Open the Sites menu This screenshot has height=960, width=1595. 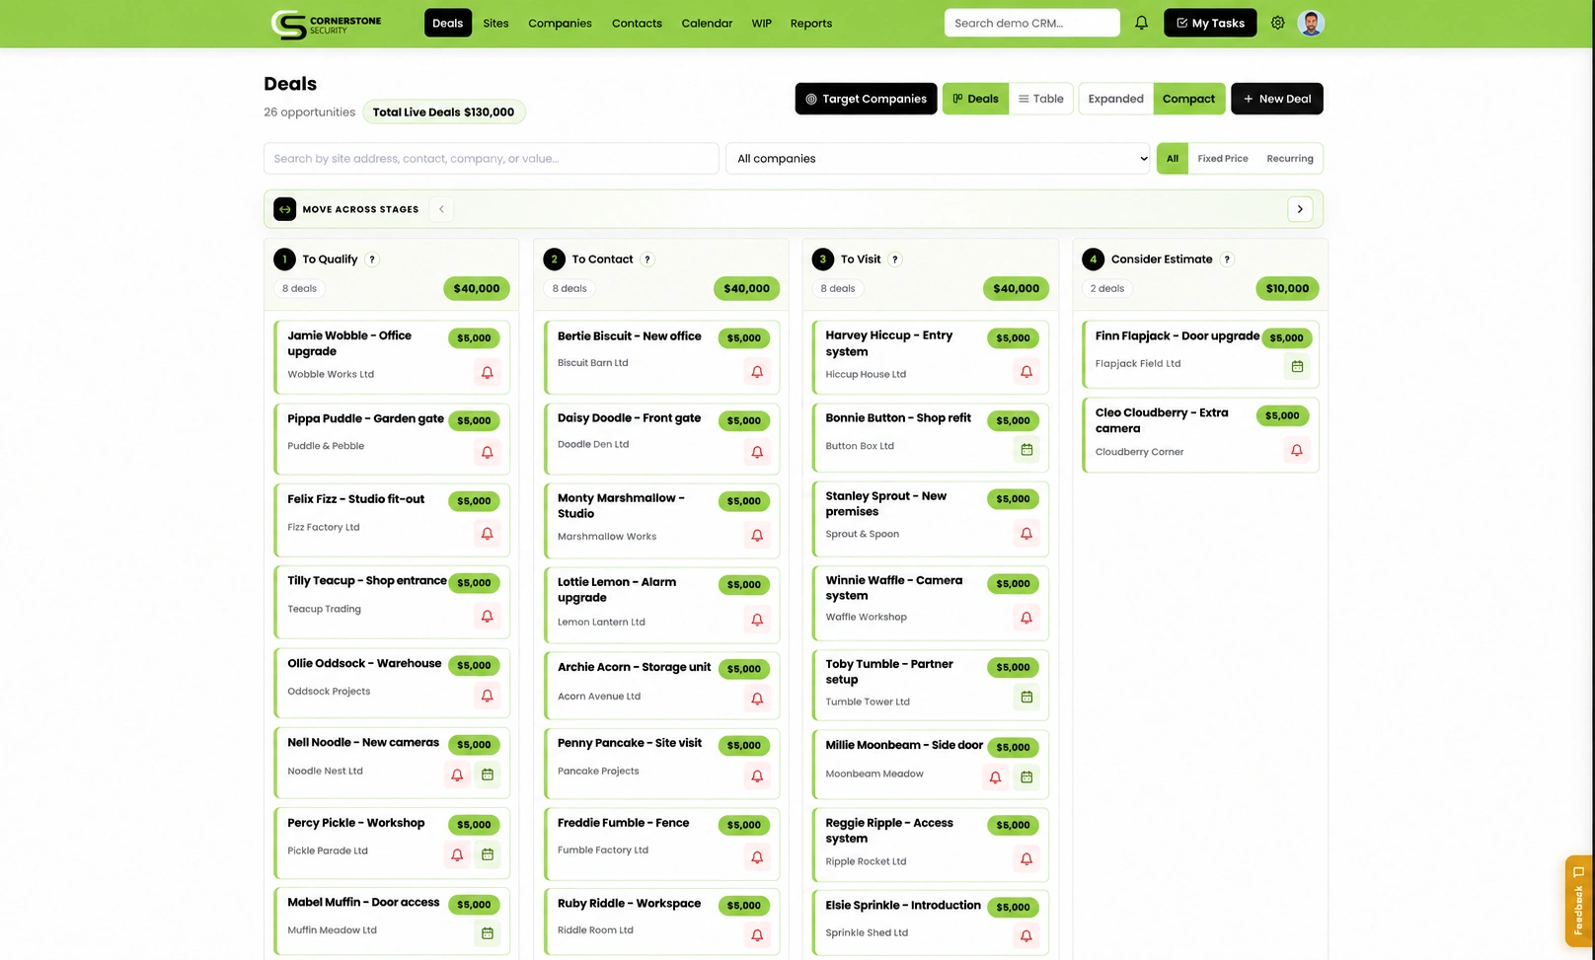(x=495, y=23)
